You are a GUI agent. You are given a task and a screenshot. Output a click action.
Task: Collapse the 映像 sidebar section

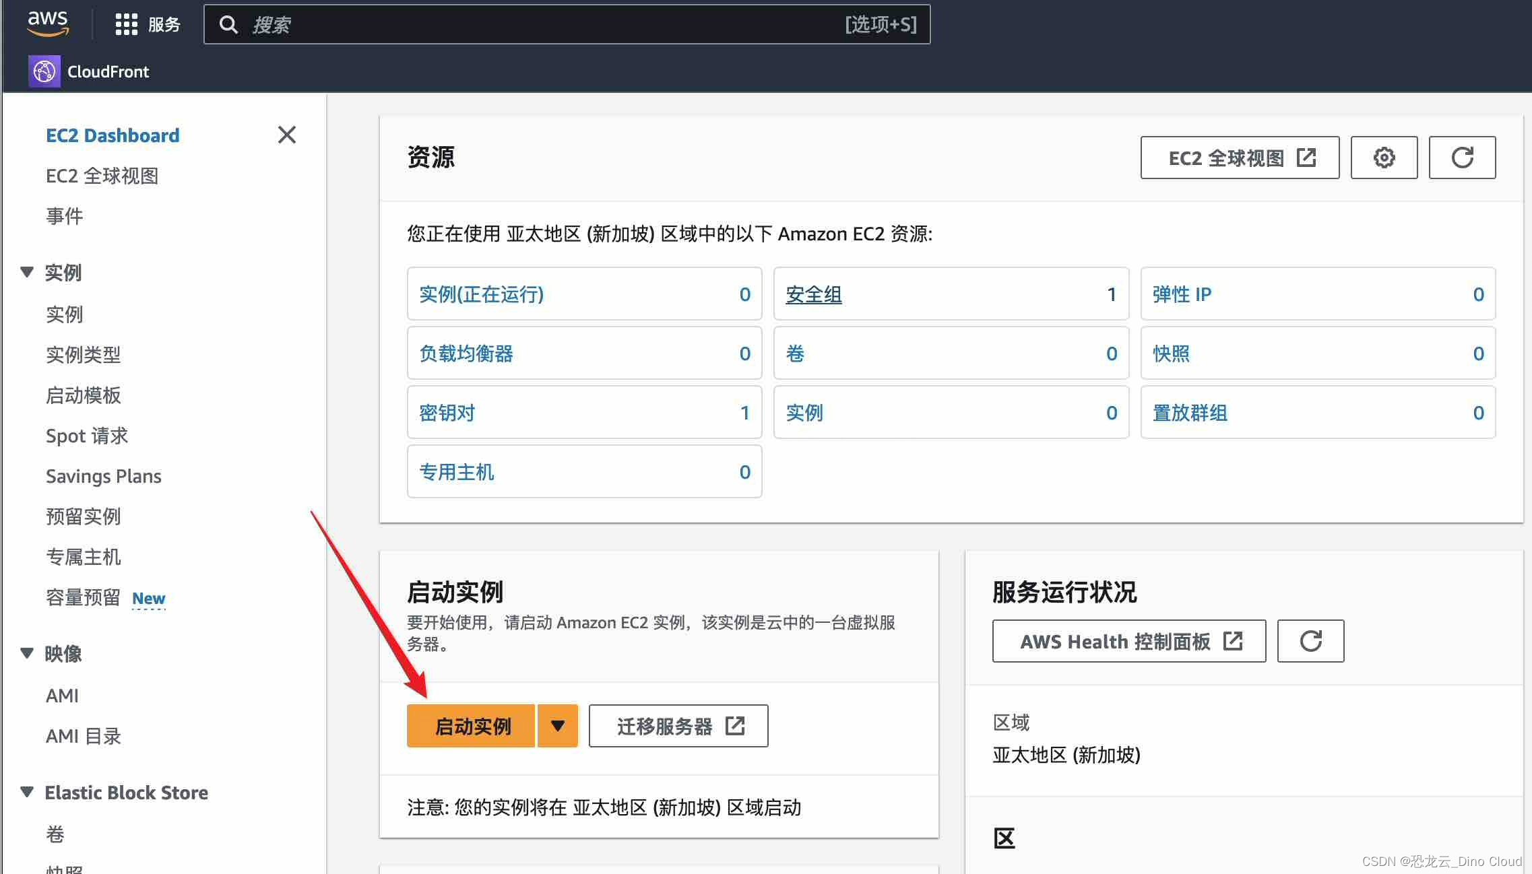[x=27, y=653]
